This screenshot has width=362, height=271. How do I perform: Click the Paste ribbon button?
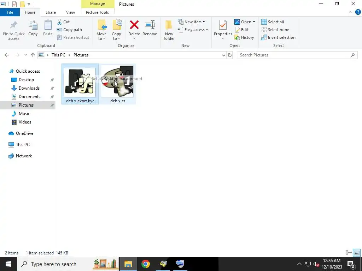click(x=48, y=28)
